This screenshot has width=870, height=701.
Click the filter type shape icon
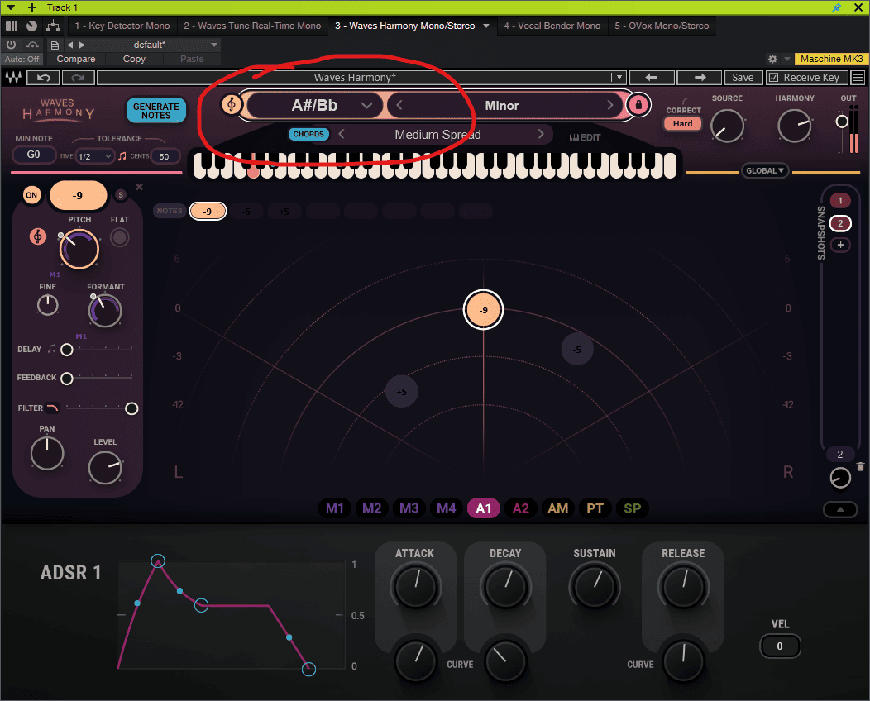52,408
